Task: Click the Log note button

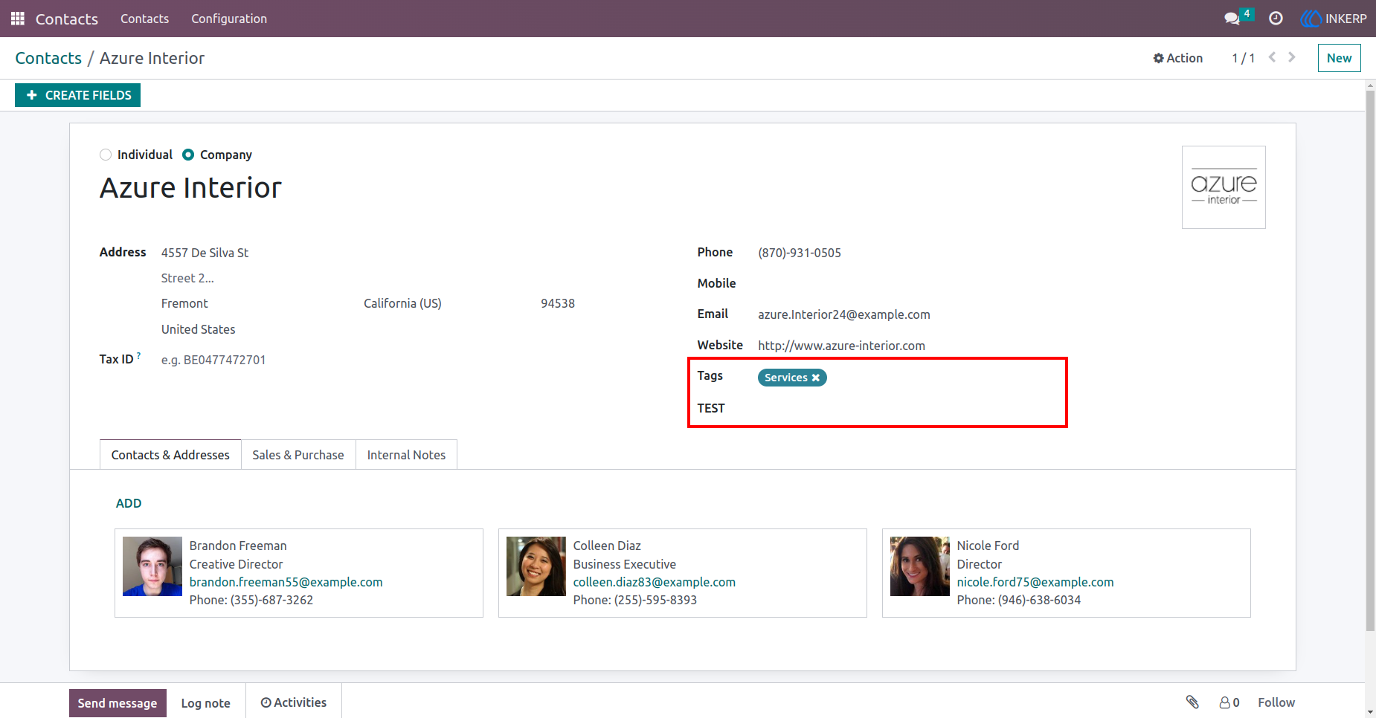Action: pyautogui.click(x=206, y=703)
